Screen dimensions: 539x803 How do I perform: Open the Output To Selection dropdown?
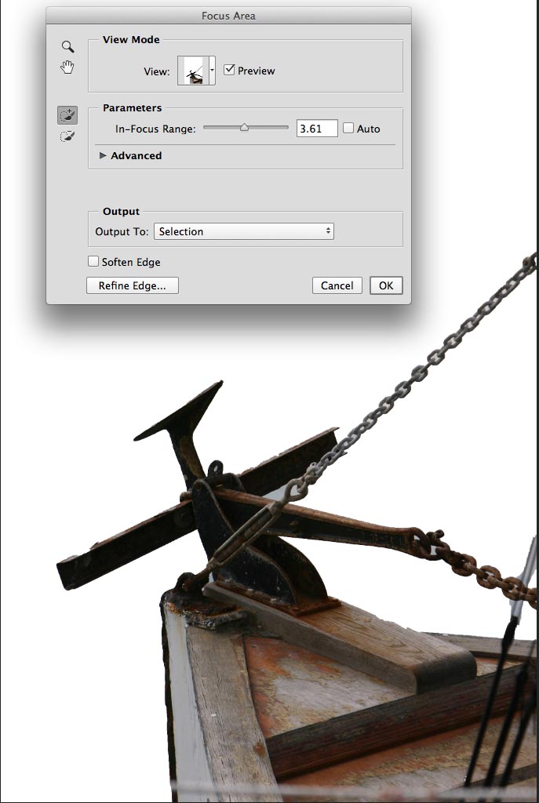(244, 231)
